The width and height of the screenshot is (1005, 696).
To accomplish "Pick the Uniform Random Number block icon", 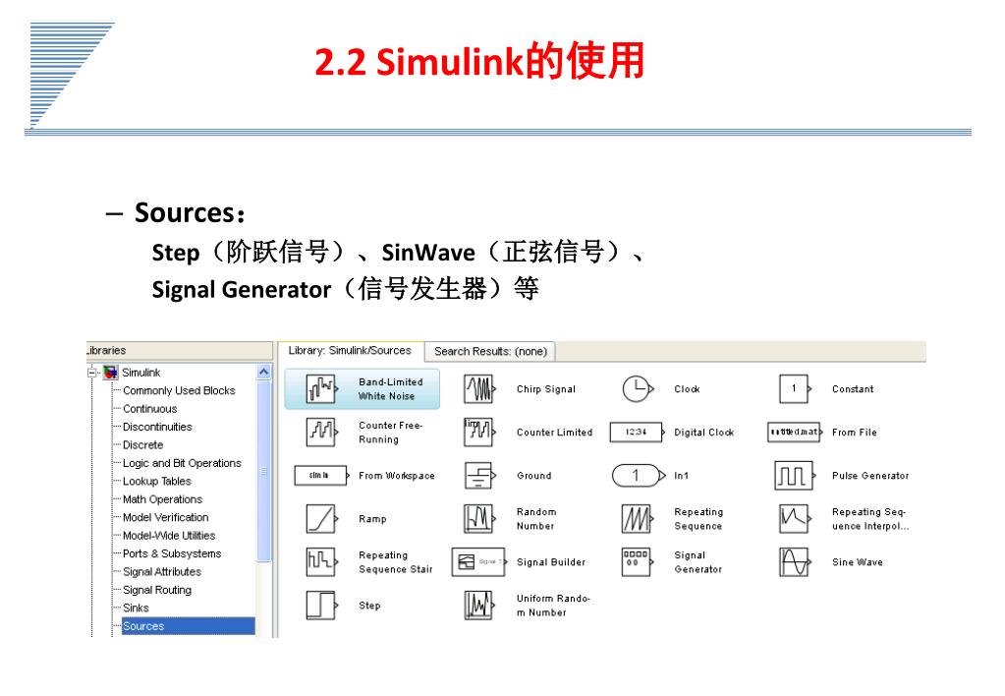I will pos(479,605).
